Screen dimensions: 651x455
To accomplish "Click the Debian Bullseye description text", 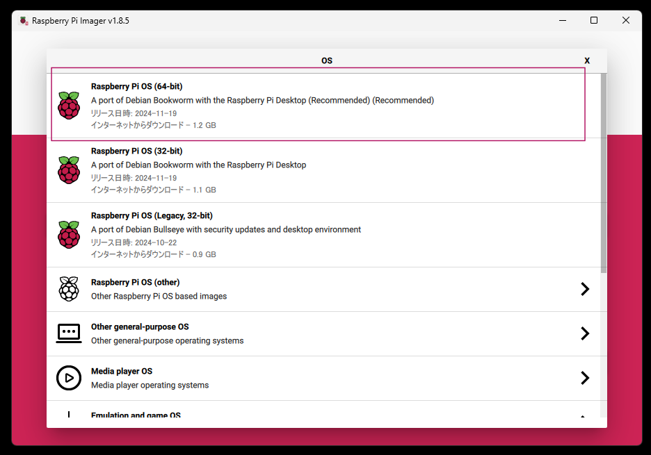I will pyautogui.click(x=226, y=229).
